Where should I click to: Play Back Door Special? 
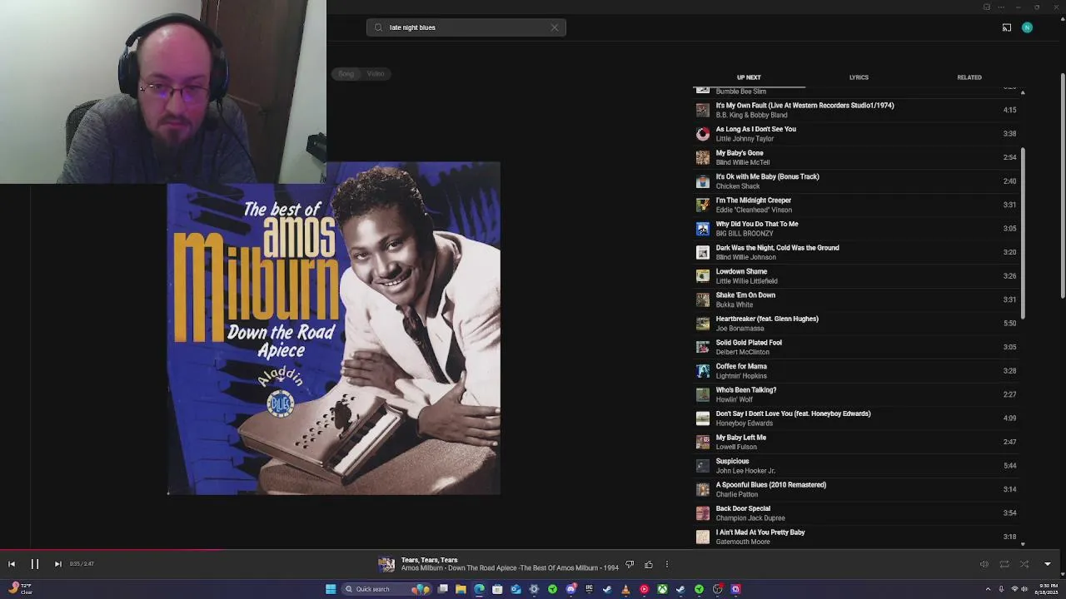coord(857,513)
